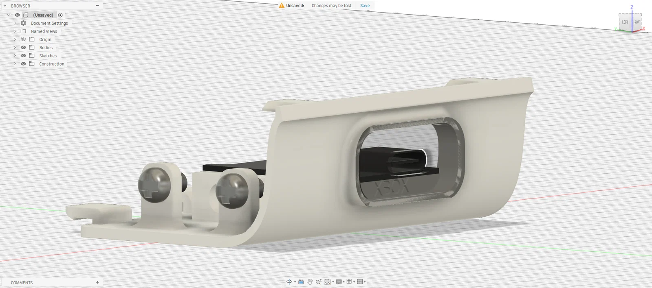The height and width of the screenshot is (288, 652).
Task: Open the Viewports dropdown arrow
Action: coord(365,282)
